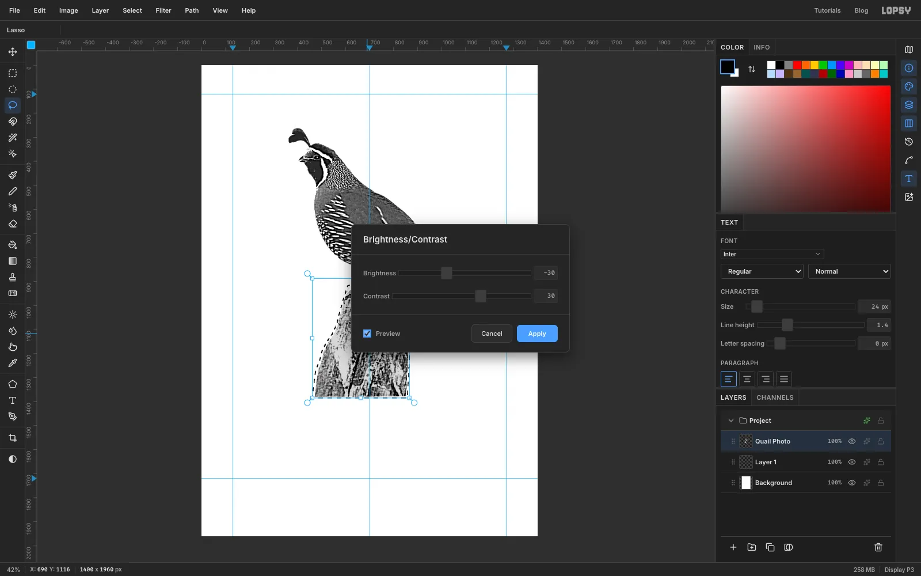This screenshot has width=921, height=576.
Task: Select the Move tool
Action: click(x=12, y=52)
